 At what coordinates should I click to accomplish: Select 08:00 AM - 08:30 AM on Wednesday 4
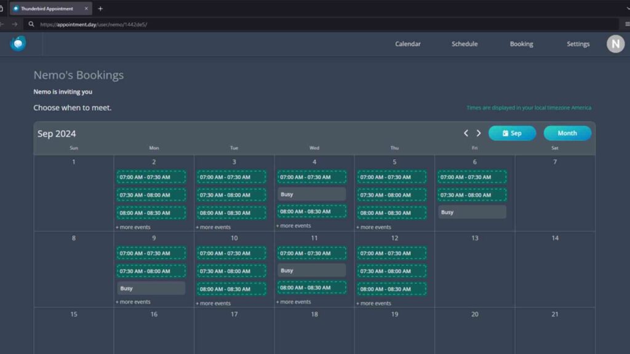point(312,211)
